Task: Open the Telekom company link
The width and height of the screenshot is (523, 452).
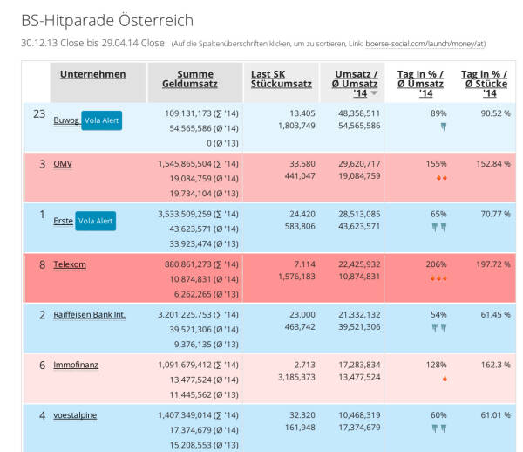Action: point(70,264)
